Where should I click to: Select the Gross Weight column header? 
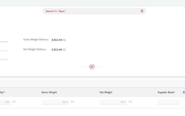(49, 92)
